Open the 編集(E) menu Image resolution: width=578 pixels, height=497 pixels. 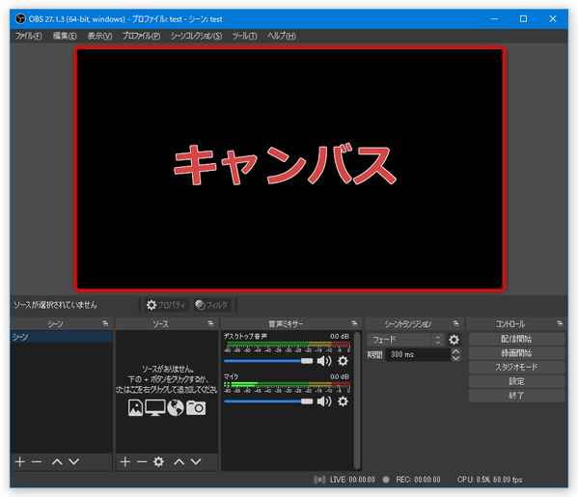click(x=65, y=36)
